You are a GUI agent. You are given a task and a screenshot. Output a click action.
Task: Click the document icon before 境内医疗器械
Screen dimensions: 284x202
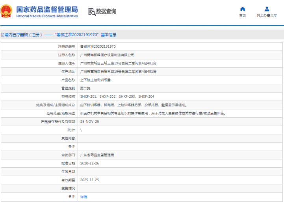click(x=2, y=35)
